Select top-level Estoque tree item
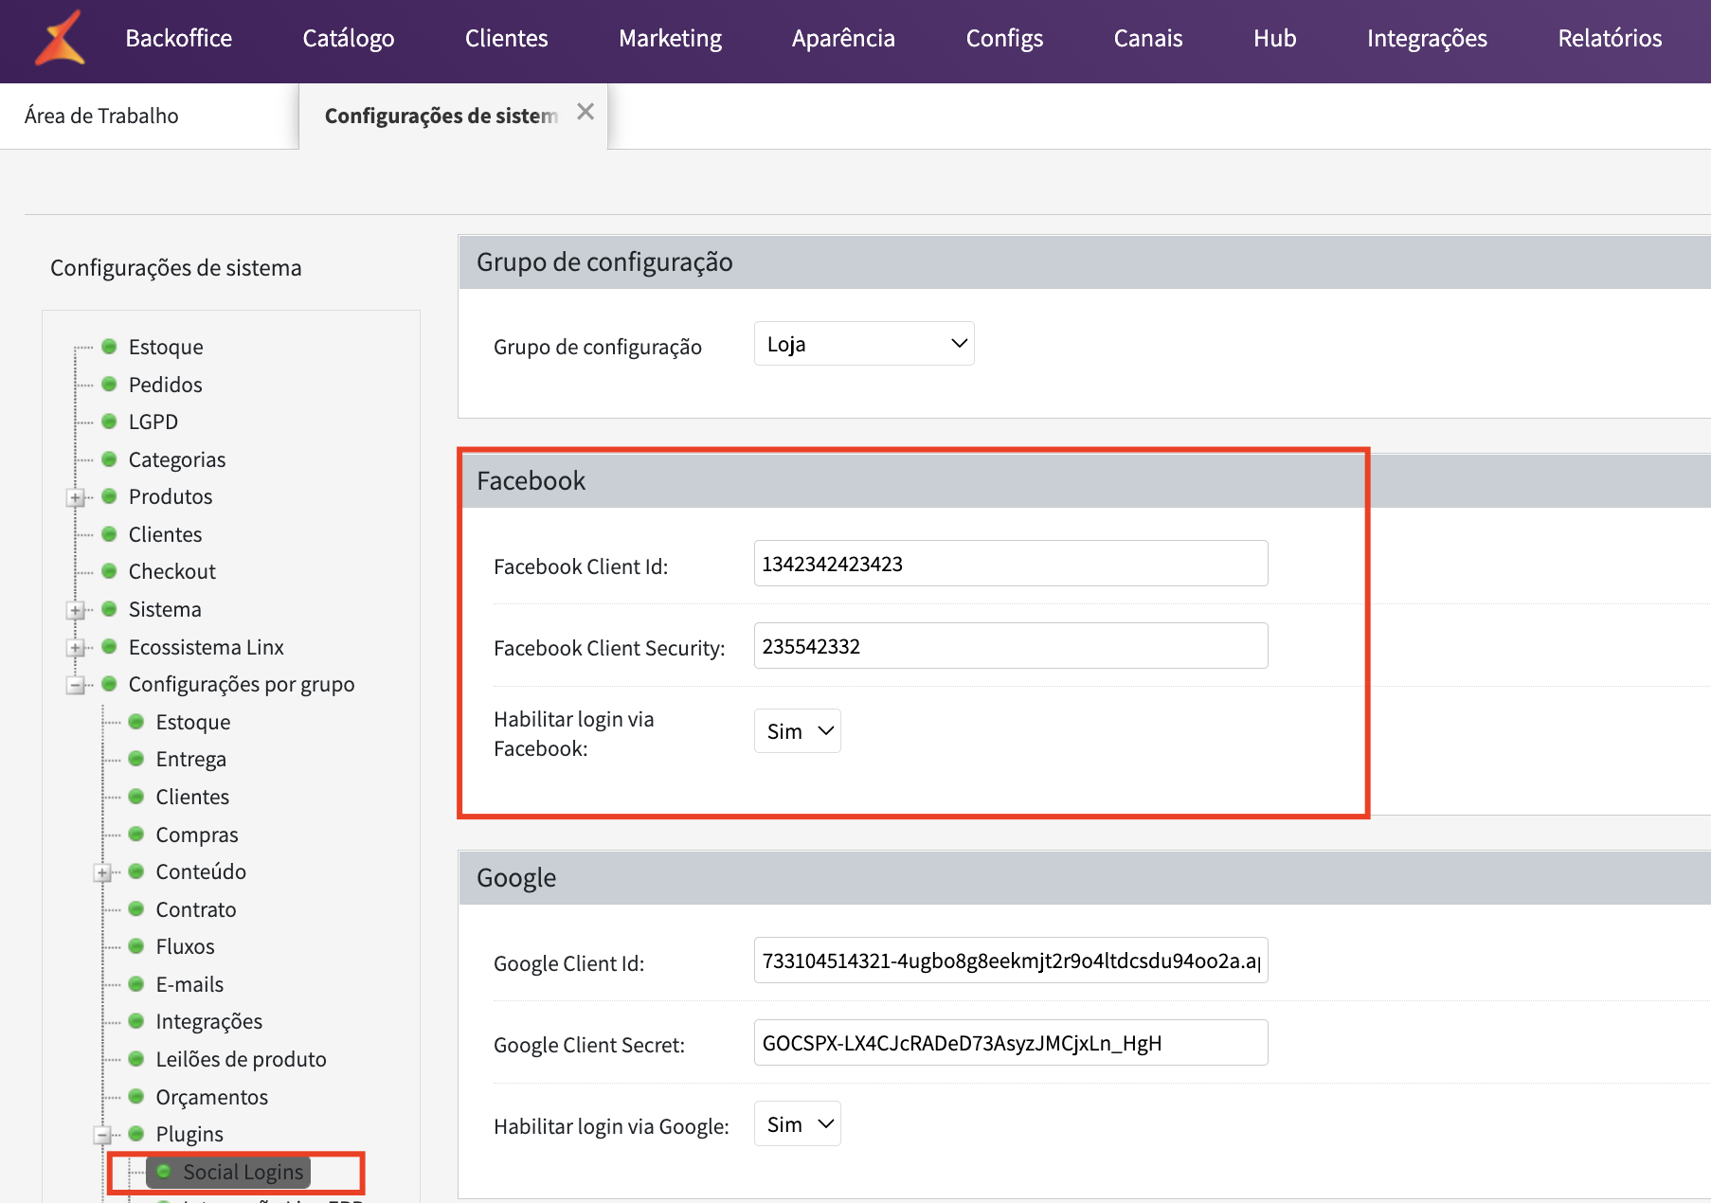 (x=166, y=347)
